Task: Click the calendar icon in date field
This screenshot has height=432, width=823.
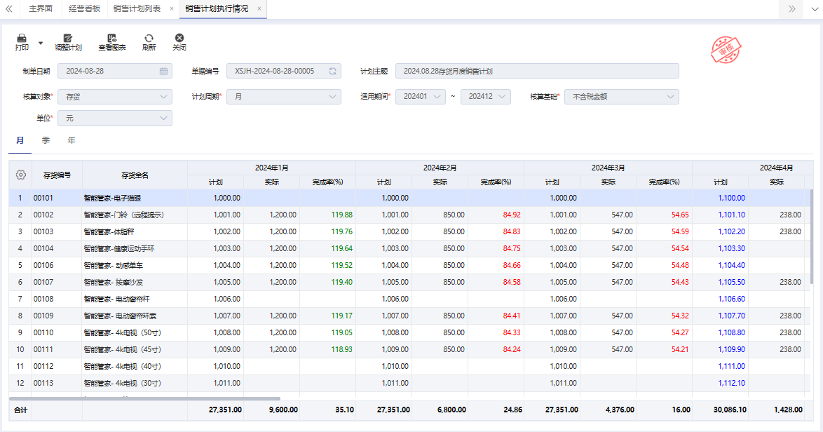Action: tap(163, 71)
